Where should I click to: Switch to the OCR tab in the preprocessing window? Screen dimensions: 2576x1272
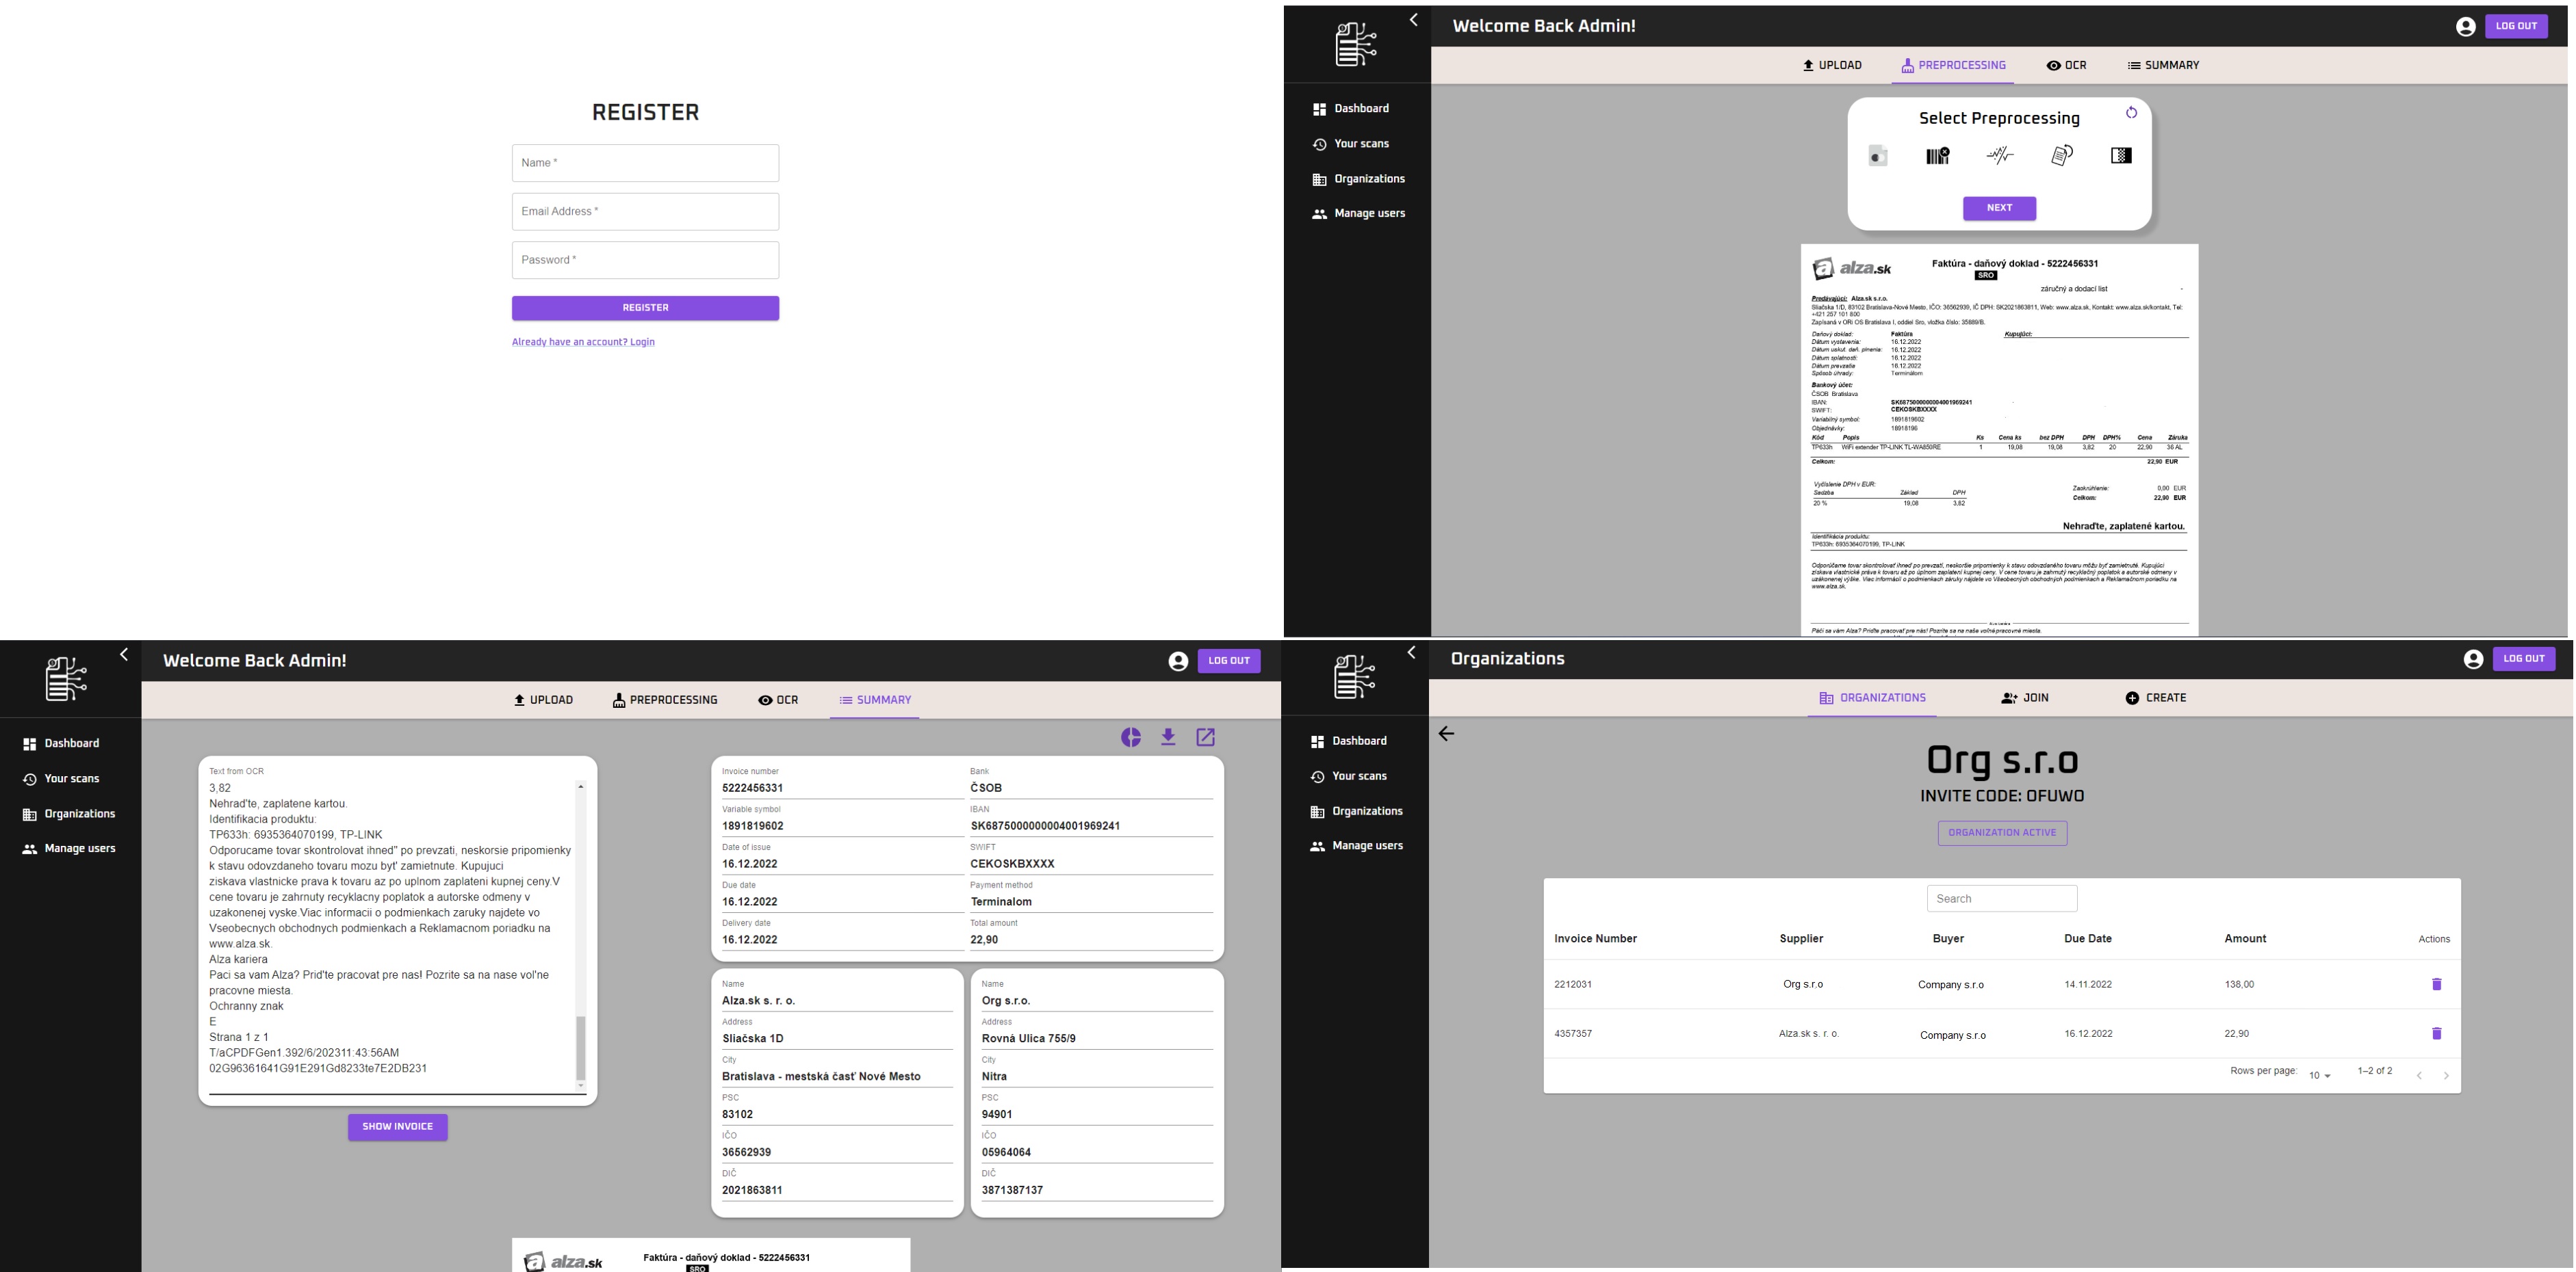coord(2066,66)
